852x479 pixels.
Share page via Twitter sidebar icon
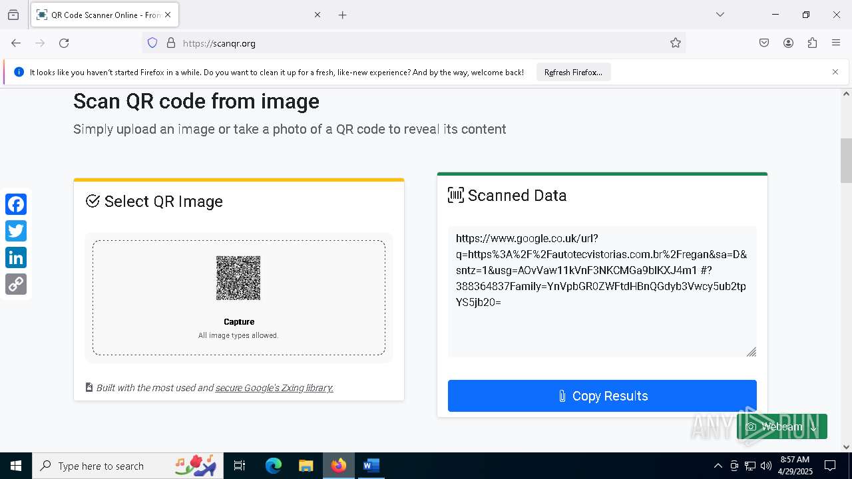click(x=16, y=231)
